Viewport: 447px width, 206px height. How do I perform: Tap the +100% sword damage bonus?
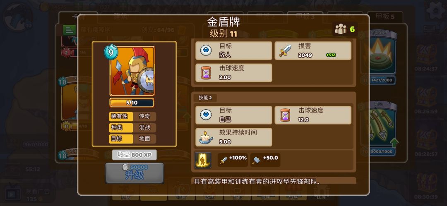(233, 160)
